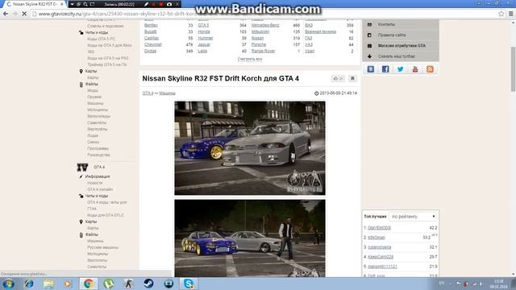Open the Военная техника category link

click(321, 32)
